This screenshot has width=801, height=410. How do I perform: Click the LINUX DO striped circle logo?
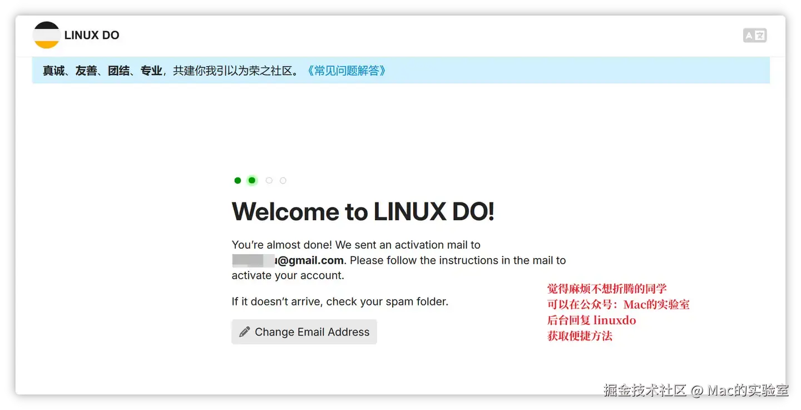(46, 35)
